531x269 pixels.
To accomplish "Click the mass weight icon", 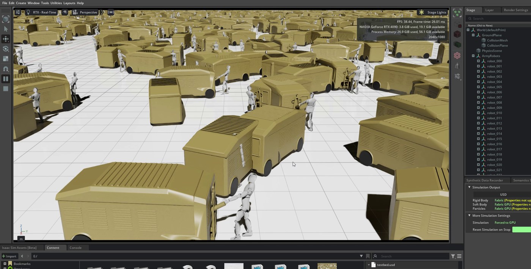I will 457,66.
